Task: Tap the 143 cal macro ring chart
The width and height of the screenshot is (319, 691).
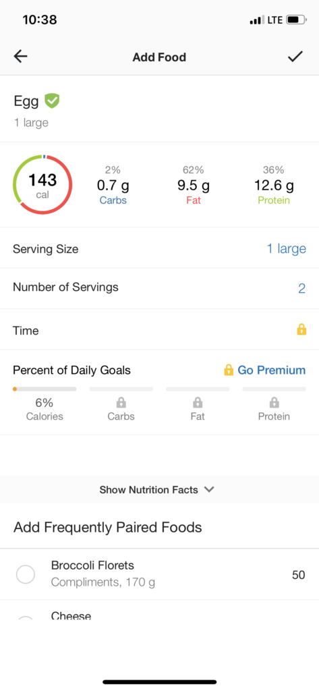Action: (42, 185)
